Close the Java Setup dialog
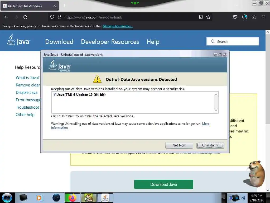Screen dimensions: 270x203 (x=225, y=54)
